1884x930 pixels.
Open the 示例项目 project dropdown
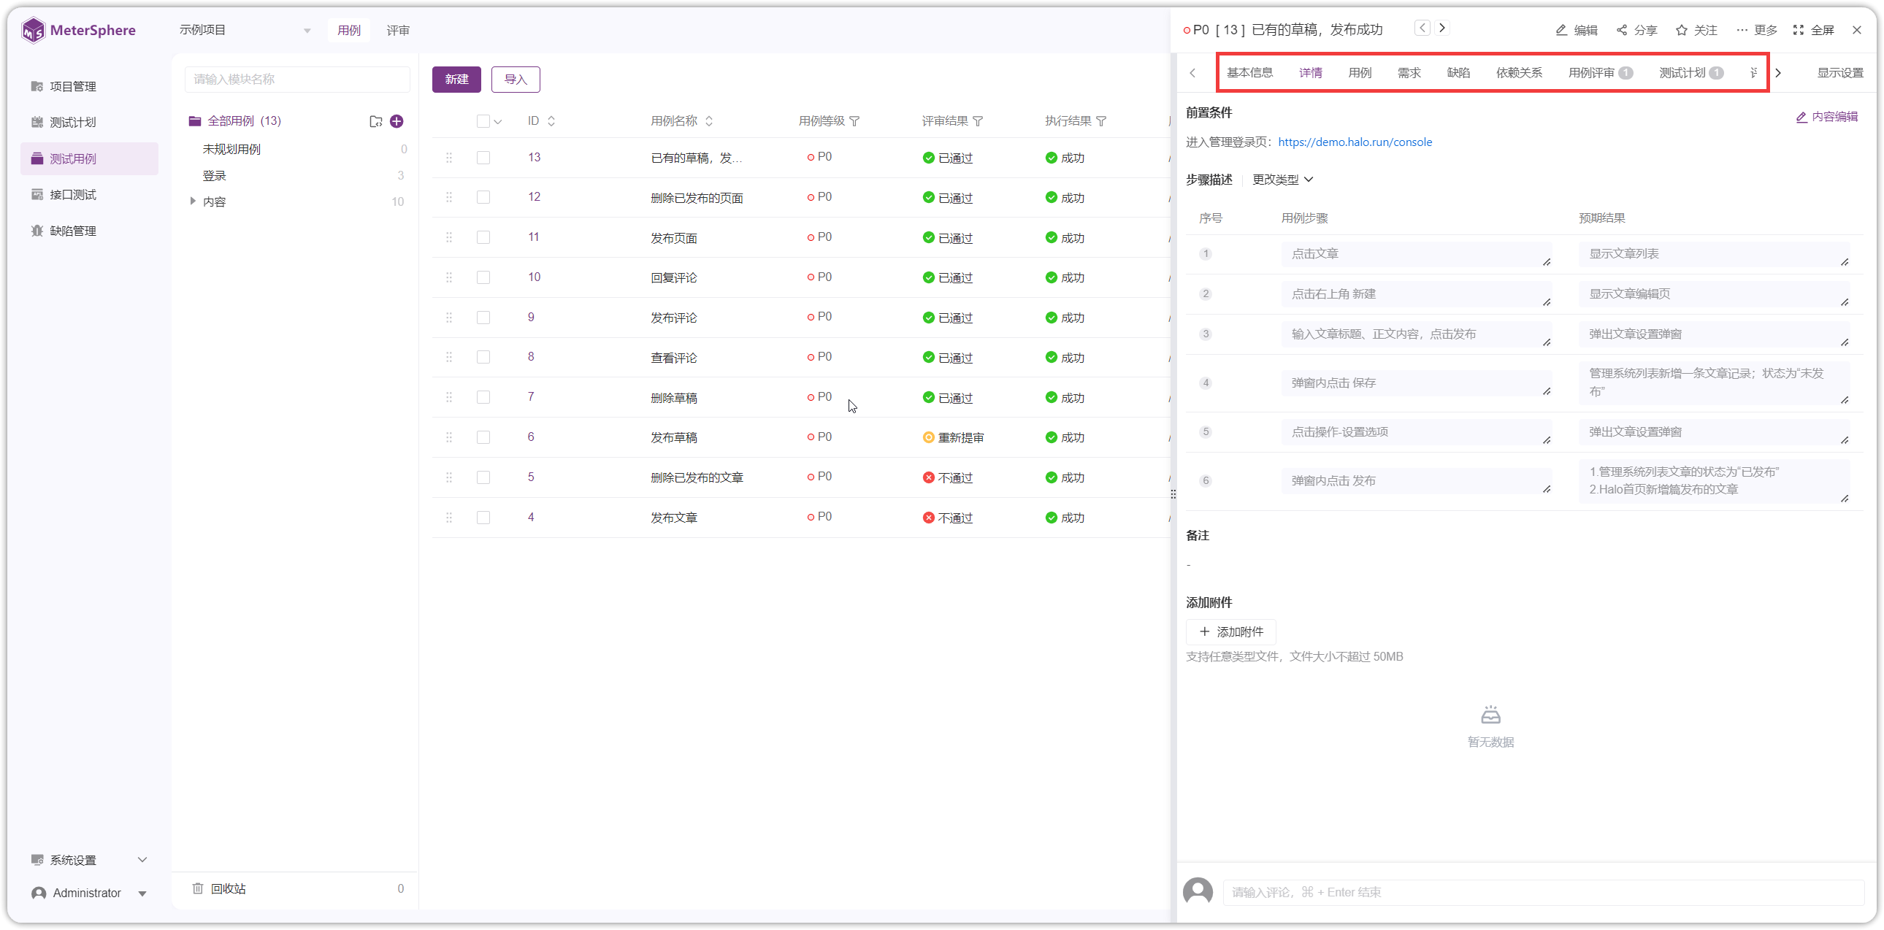click(245, 30)
